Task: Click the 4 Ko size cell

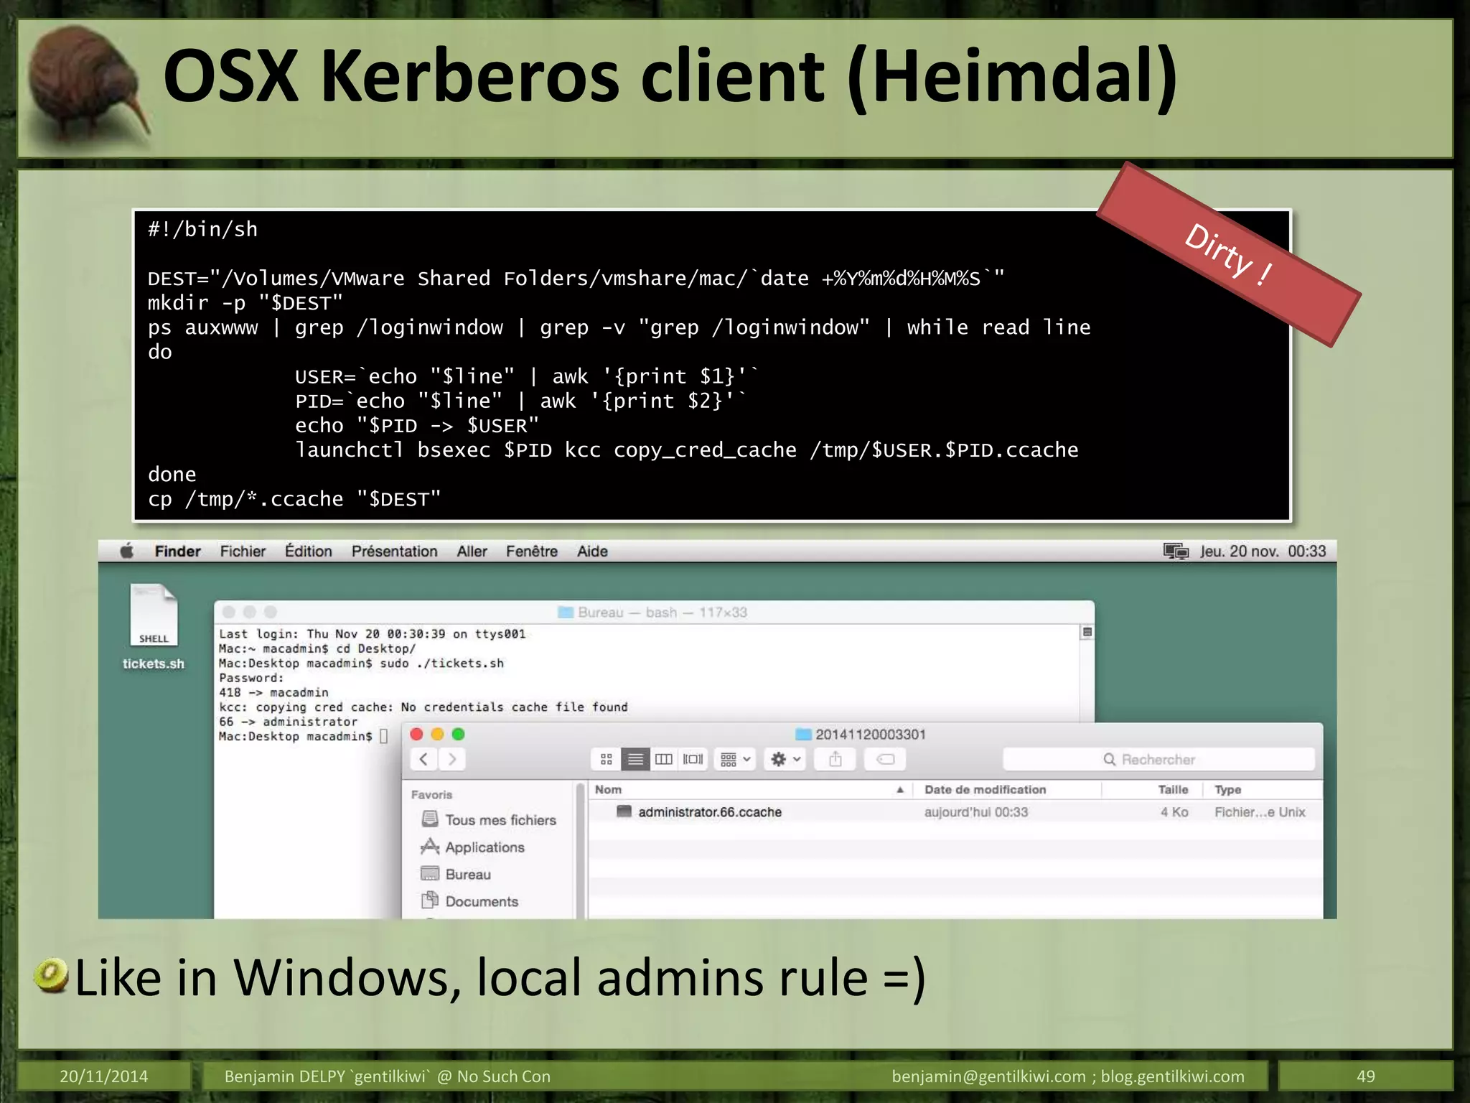Action: tap(1174, 811)
